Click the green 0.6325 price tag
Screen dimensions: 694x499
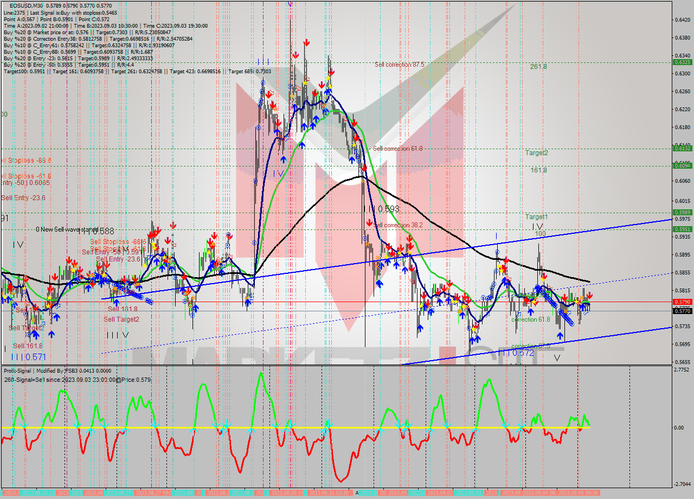click(x=682, y=62)
